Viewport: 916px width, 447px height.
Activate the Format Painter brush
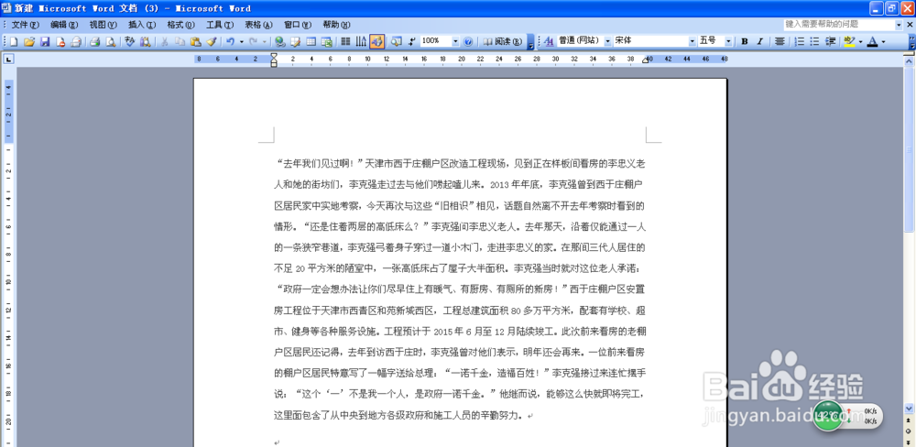point(212,41)
